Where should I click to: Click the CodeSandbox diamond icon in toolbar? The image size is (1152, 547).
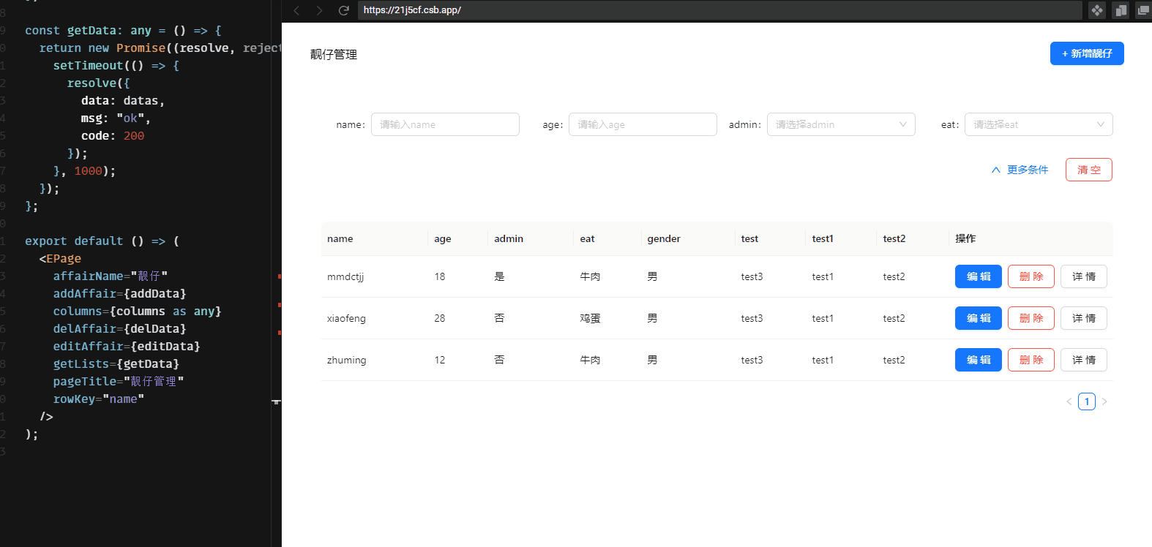[x=1096, y=10]
